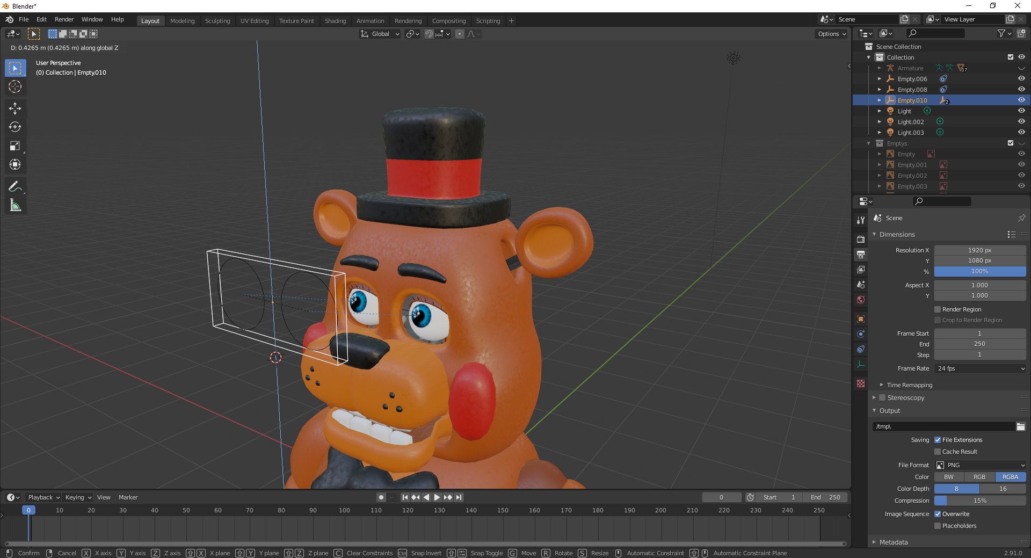The image size is (1031, 558).
Task: Open the View Layer properties tab
Action: 861,269
